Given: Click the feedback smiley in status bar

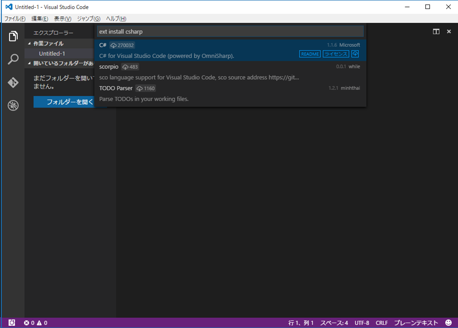Looking at the screenshot, I should pyautogui.click(x=448, y=323).
